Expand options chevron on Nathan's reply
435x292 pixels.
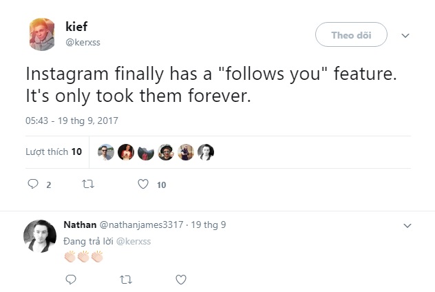407,225
